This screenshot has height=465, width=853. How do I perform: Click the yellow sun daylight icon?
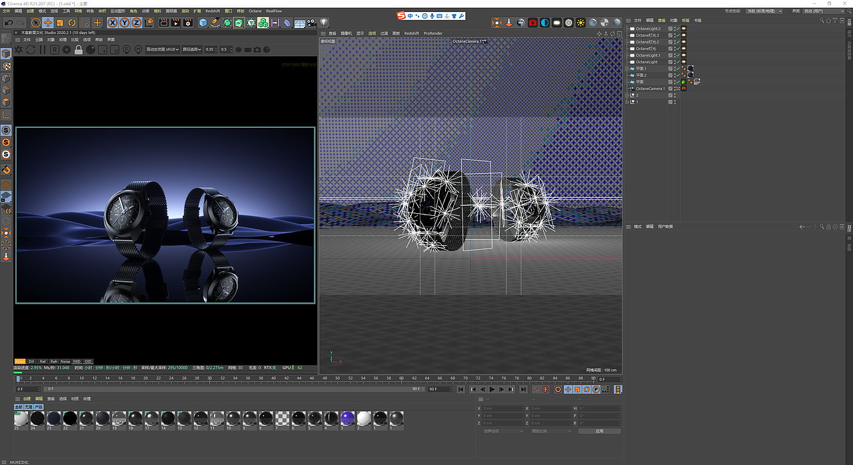[x=580, y=23]
